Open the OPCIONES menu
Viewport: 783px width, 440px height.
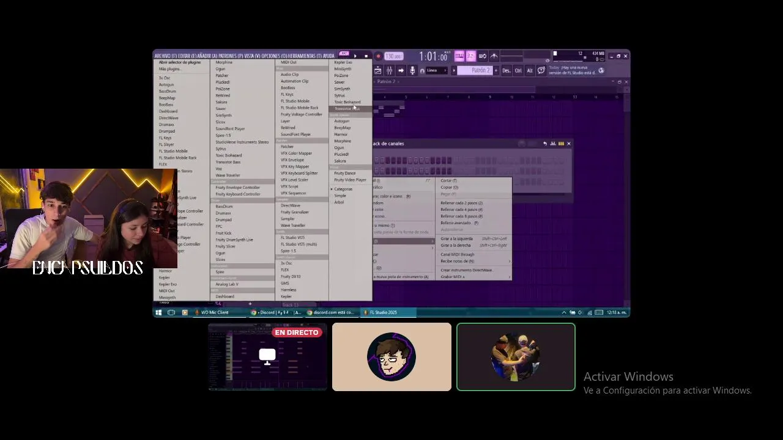point(275,56)
